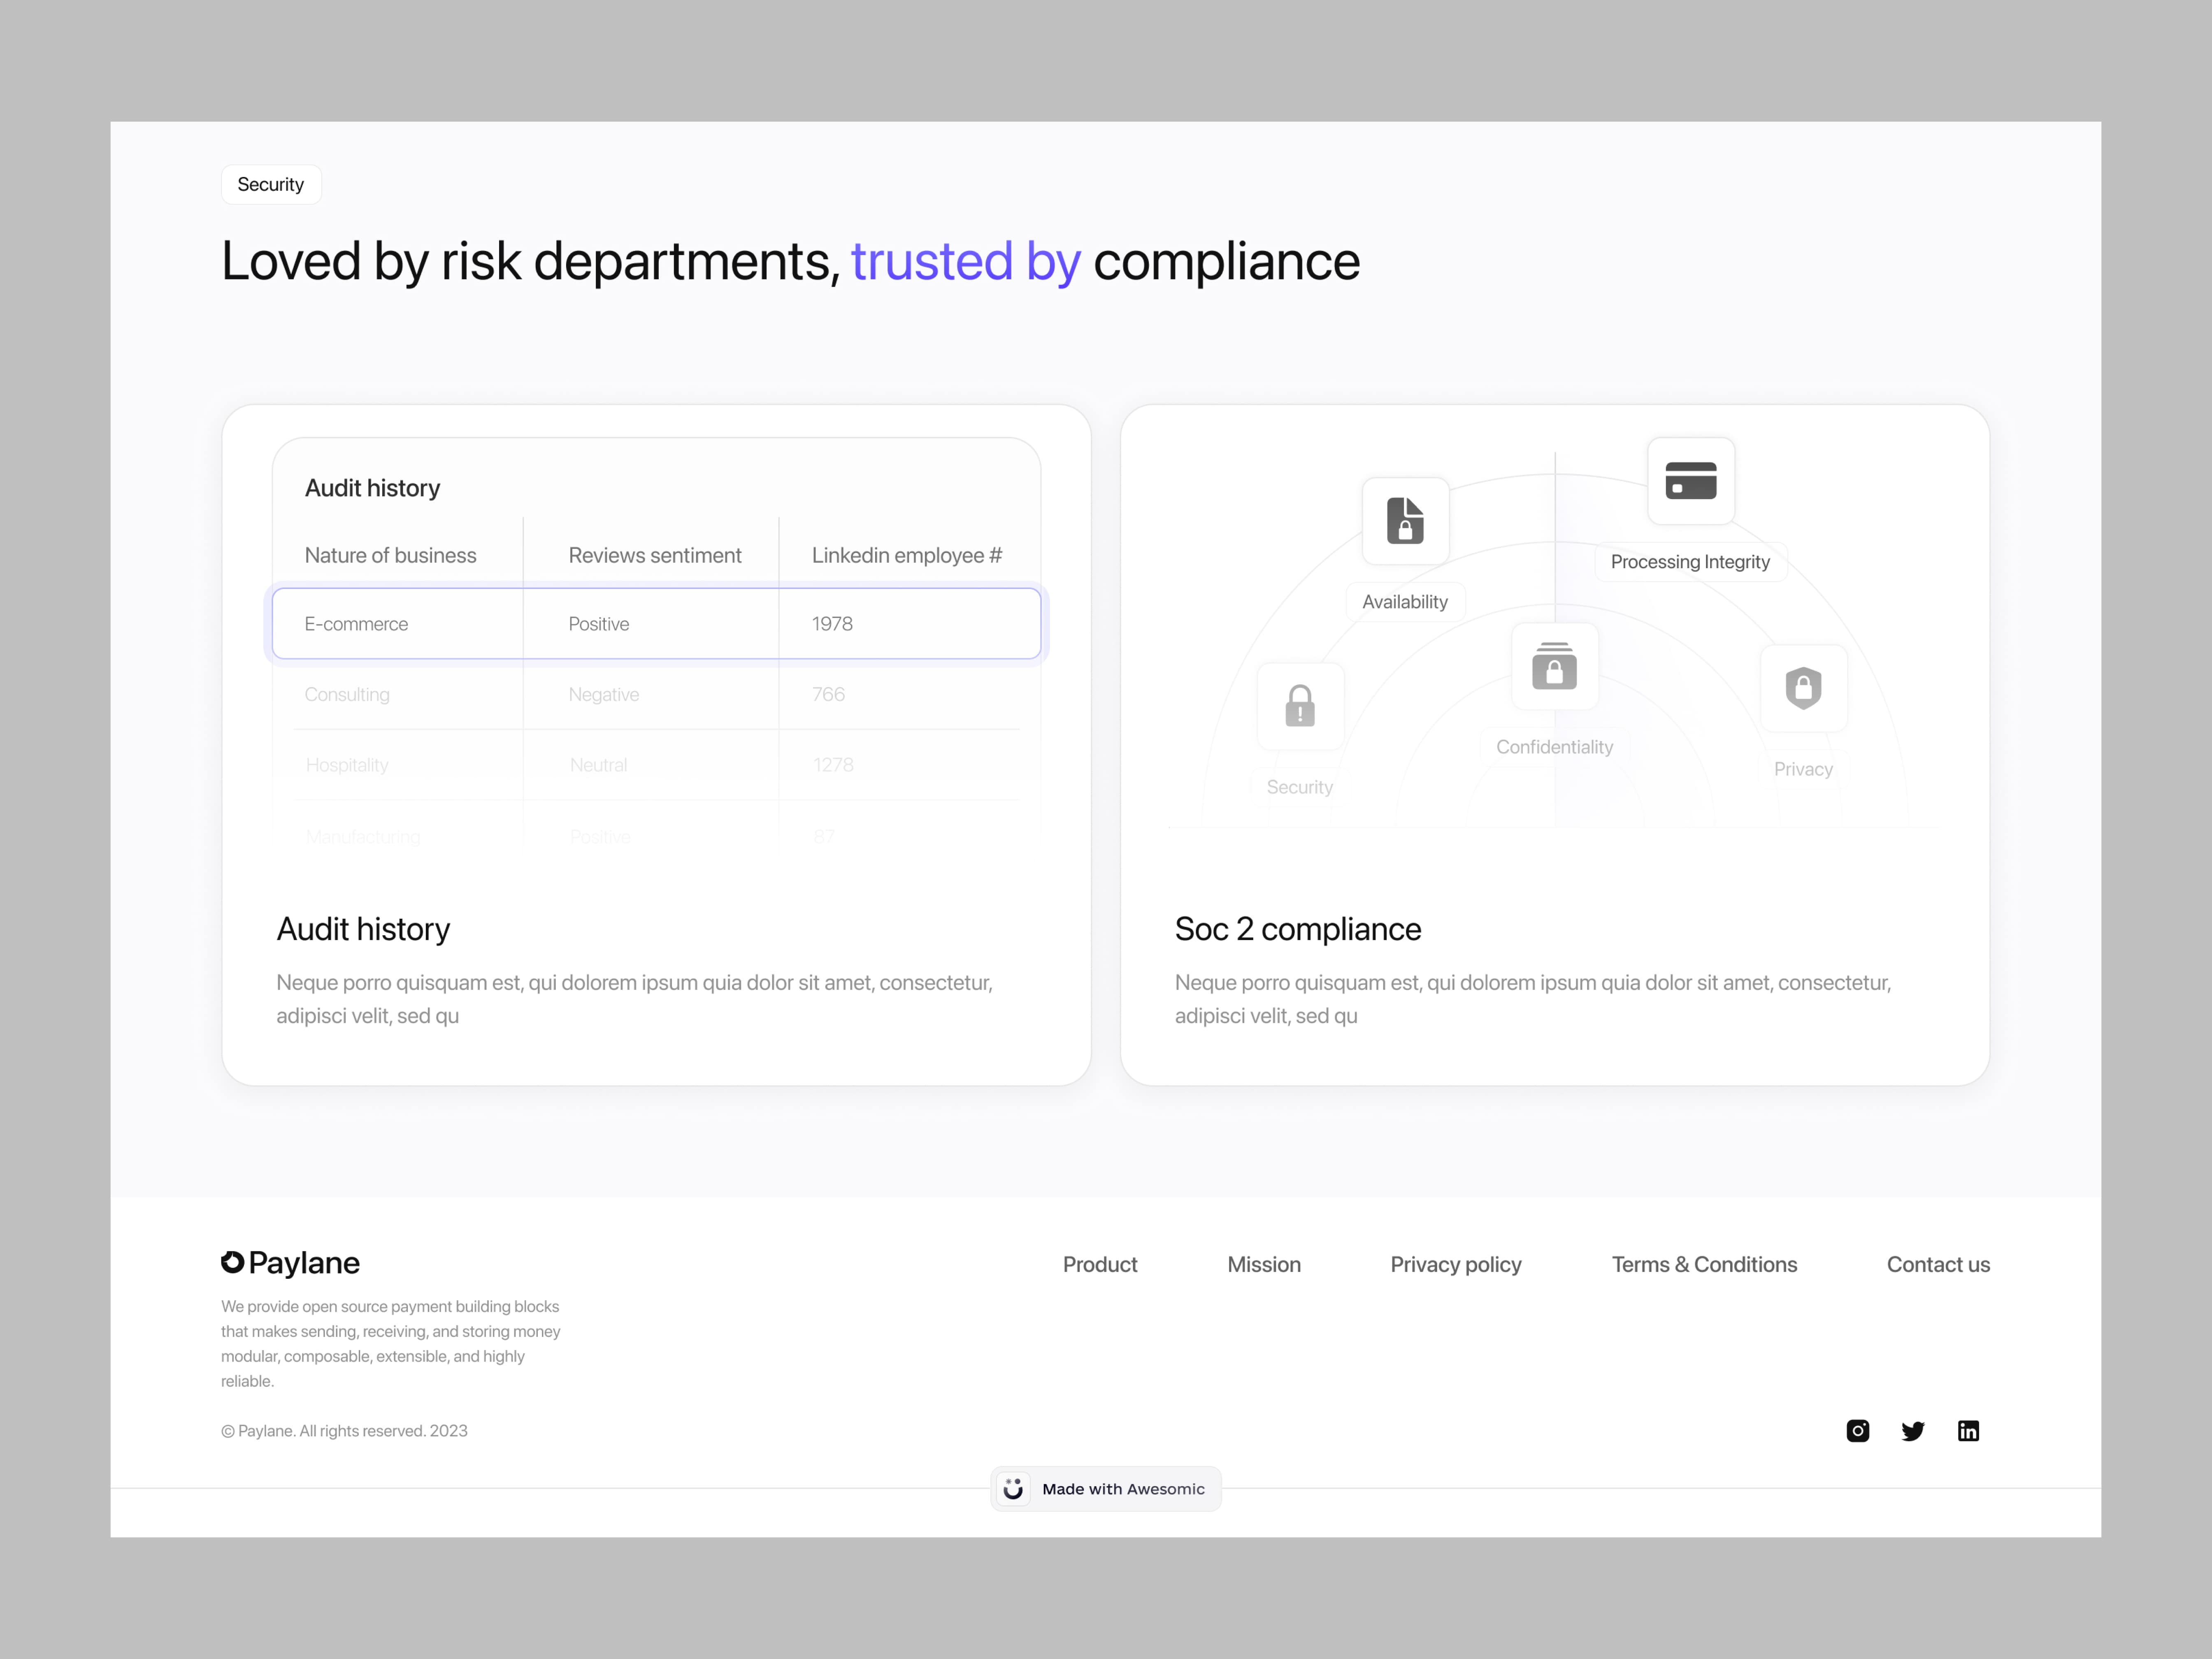Click the Awesomic smiley badge icon
Image resolution: width=2212 pixels, height=1659 pixels.
tap(1013, 1489)
